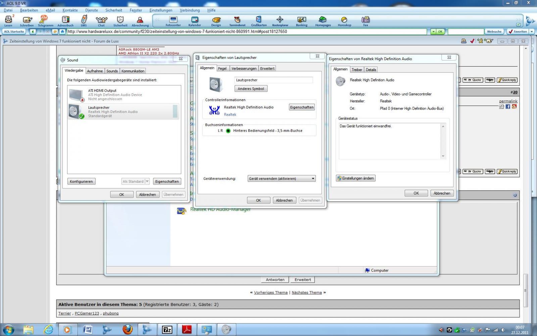Click the Anderes Symbol button
Screen dimensions: 537x336
coord(251,89)
